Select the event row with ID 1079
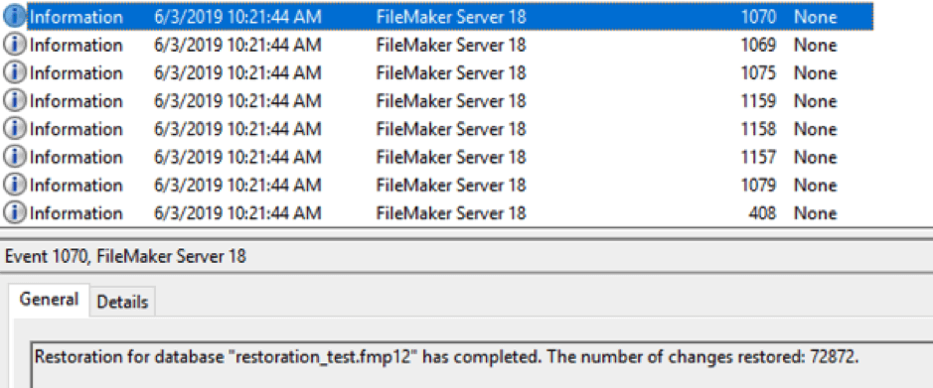Viewport: 933px width, 388px height. 437,185
